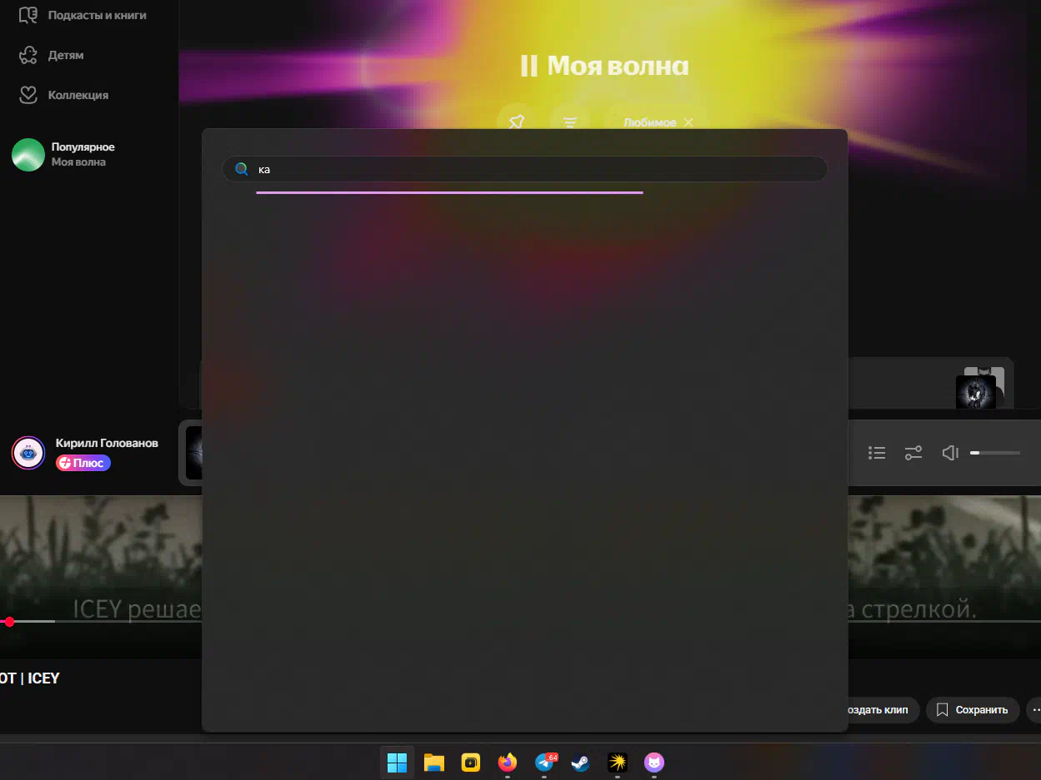Image resolution: width=1041 pixels, height=780 pixels.
Task: Open Telegram from the taskbar
Action: (545, 763)
